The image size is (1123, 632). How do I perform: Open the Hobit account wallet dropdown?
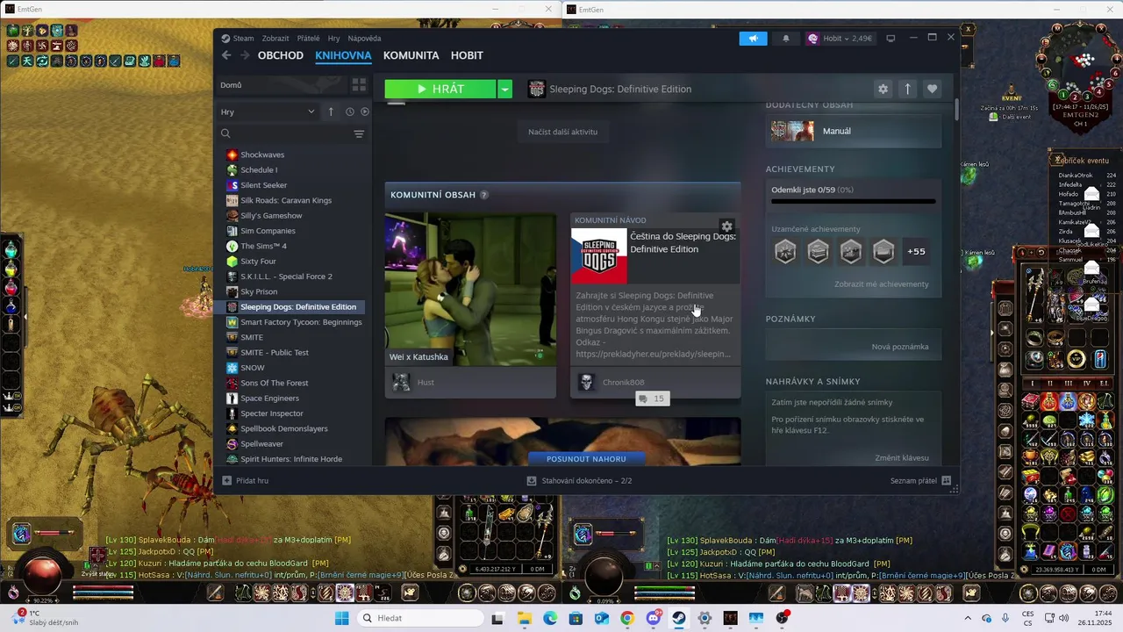pos(840,39)
